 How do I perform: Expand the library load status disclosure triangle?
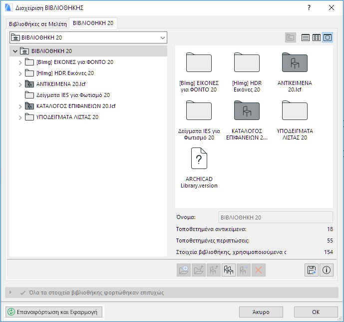pos(10,292)
